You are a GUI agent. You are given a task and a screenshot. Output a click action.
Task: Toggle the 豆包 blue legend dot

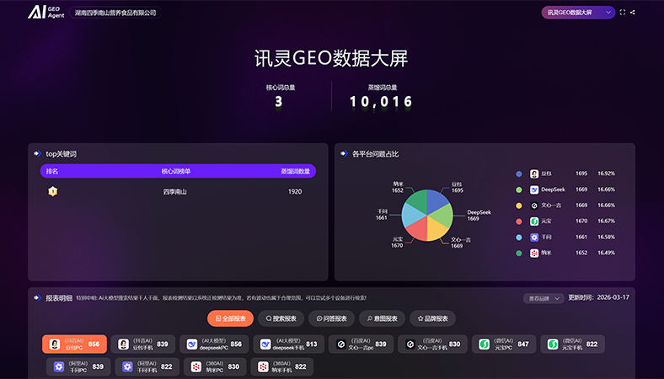coord(519,174)
